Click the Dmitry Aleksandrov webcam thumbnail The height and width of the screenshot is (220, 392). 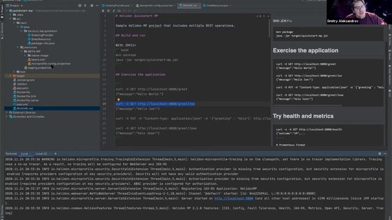pos(359,12)
